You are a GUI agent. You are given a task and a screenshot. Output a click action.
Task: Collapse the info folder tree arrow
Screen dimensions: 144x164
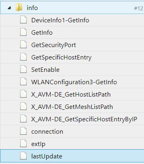click(x=9, y=8)
